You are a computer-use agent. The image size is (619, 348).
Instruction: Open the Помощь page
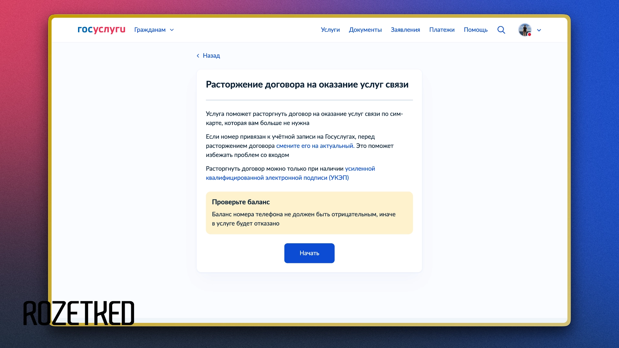click(x=476, y=30)
